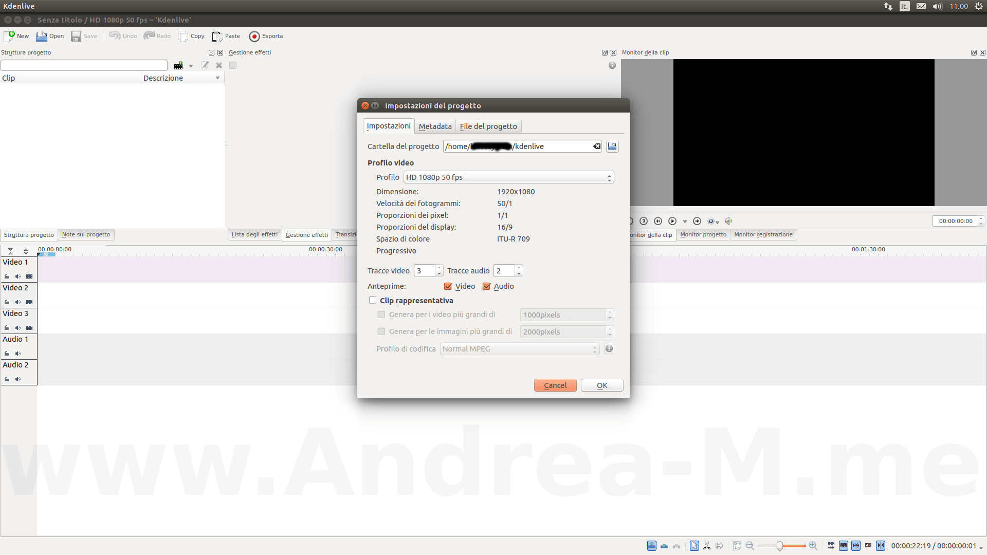Toggle show video thumbnails in status bar
The width and height of the screenshot is (987, 555).
[844, 546]
